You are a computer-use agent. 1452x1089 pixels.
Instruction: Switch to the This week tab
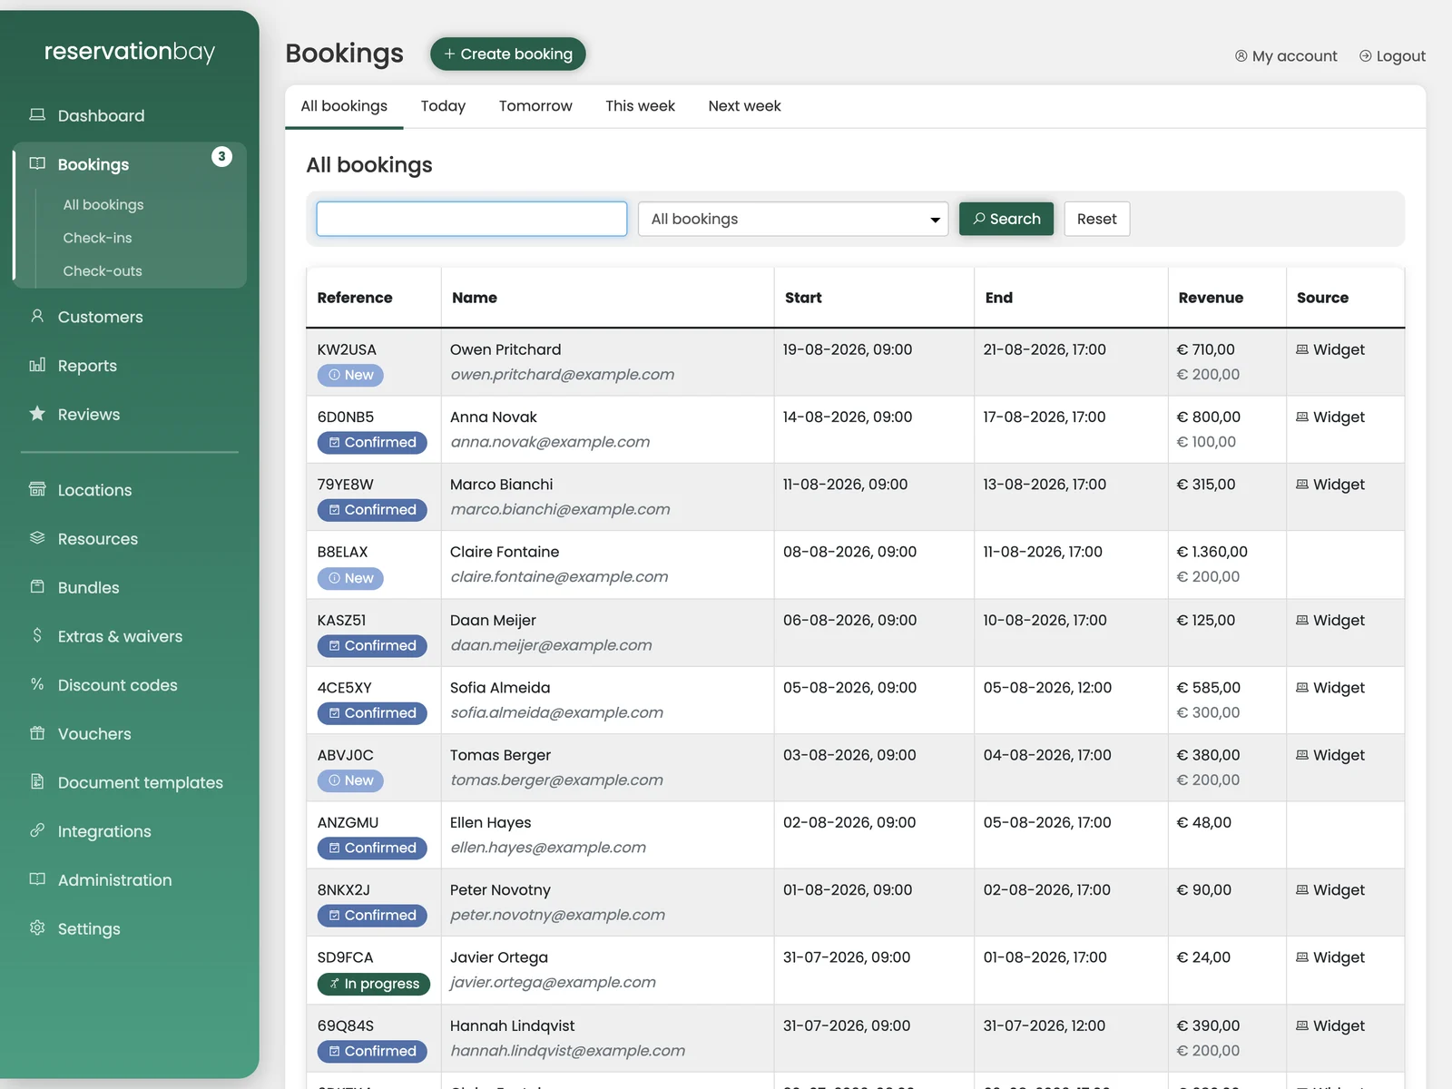[641, 106]
